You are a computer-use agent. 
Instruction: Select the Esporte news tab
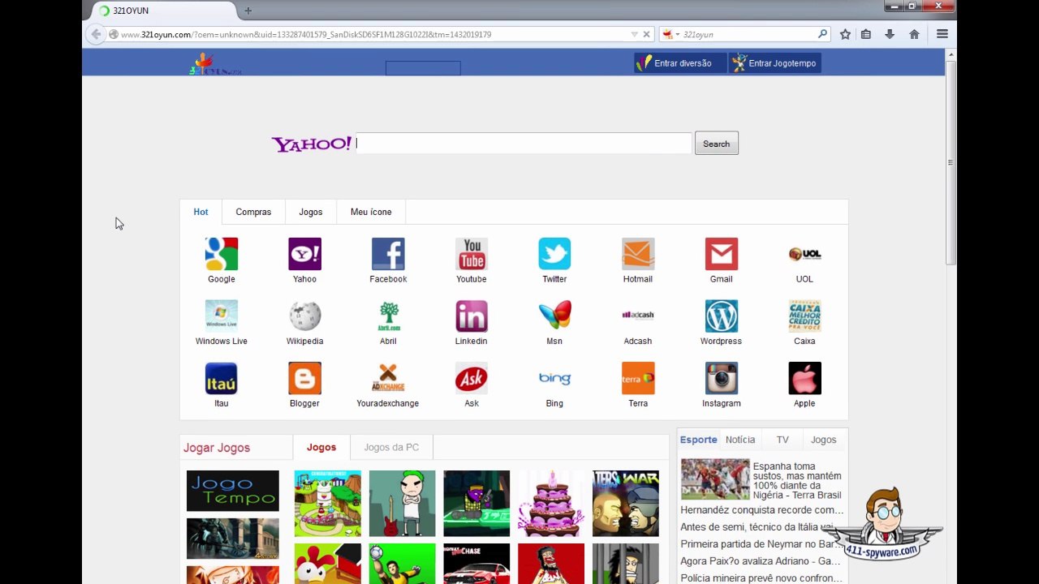pos(699,440)
